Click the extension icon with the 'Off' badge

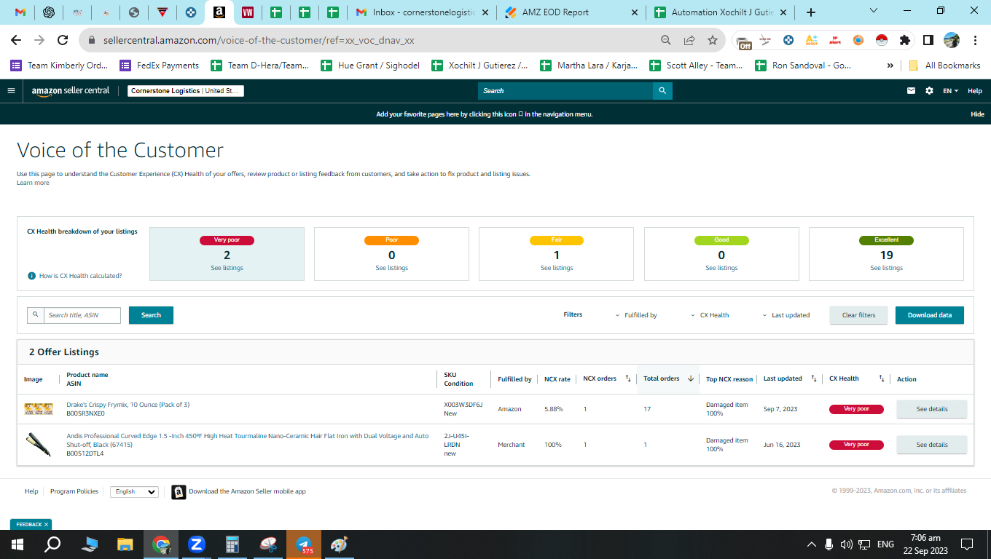[743, 41]
